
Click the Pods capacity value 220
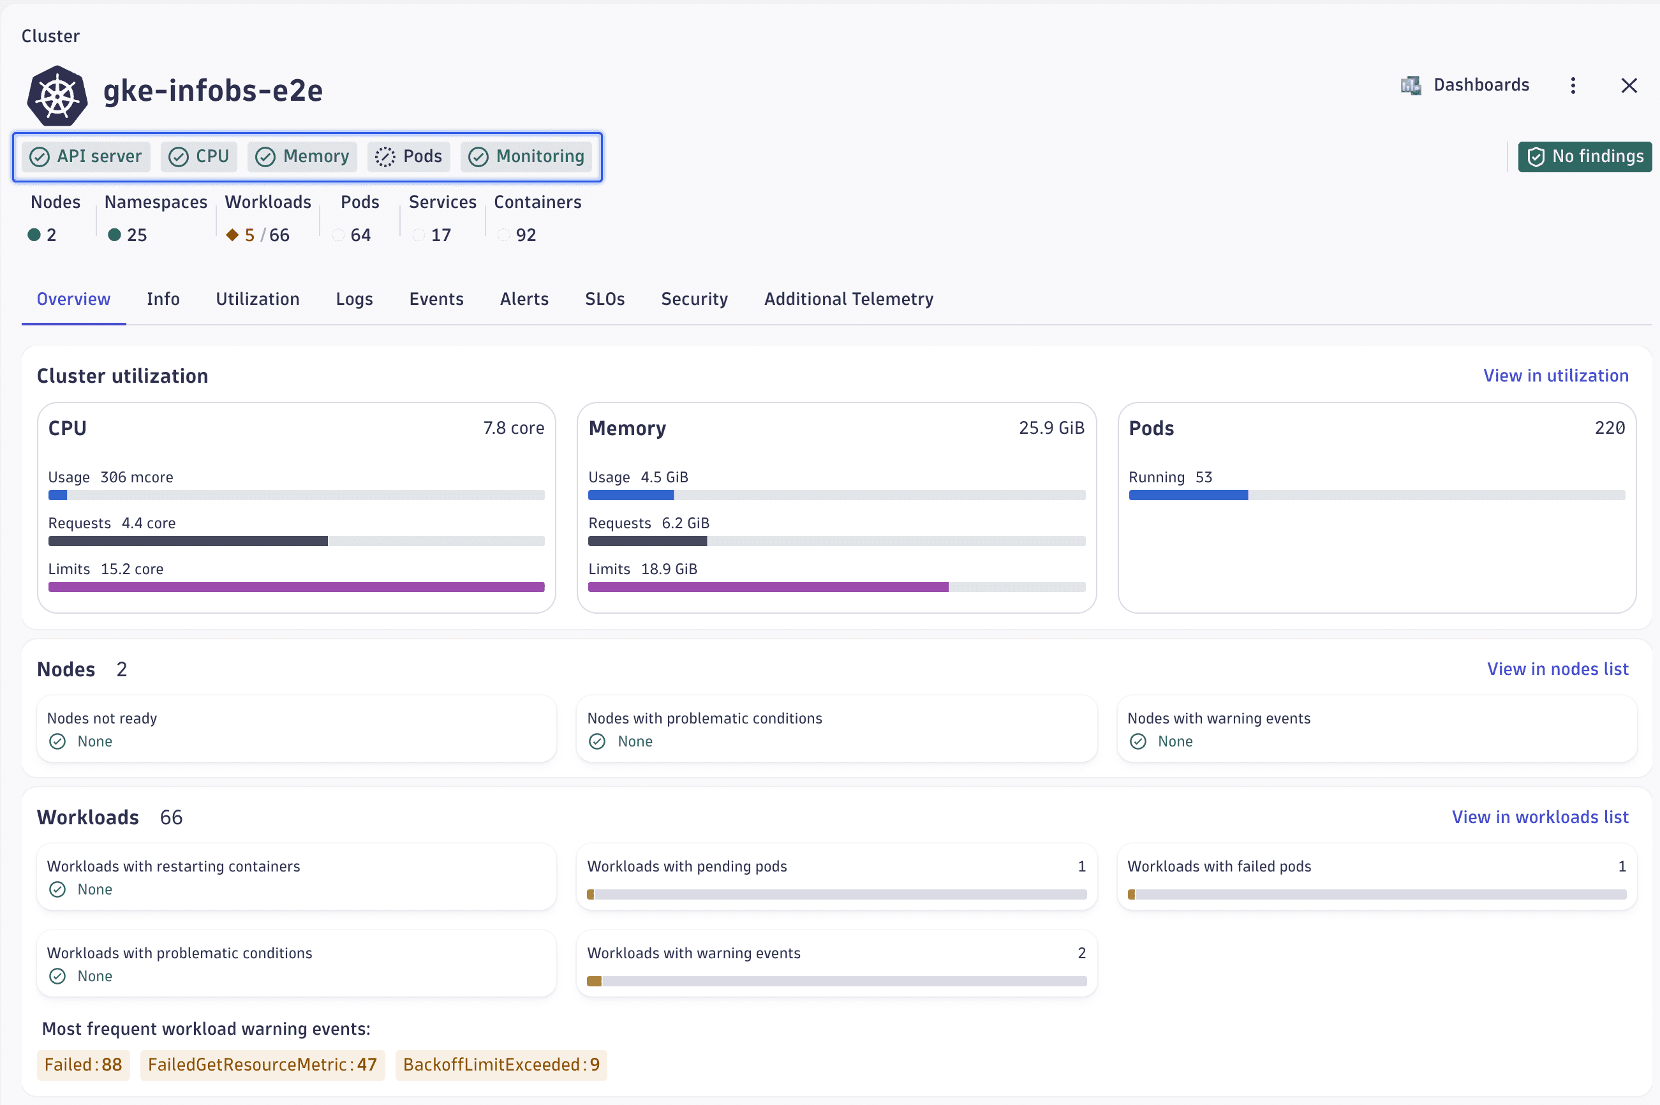[x=1610, y=427]
